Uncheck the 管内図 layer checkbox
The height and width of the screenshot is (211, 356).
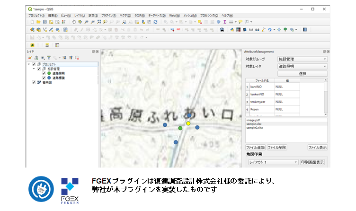tap(33, 82)
